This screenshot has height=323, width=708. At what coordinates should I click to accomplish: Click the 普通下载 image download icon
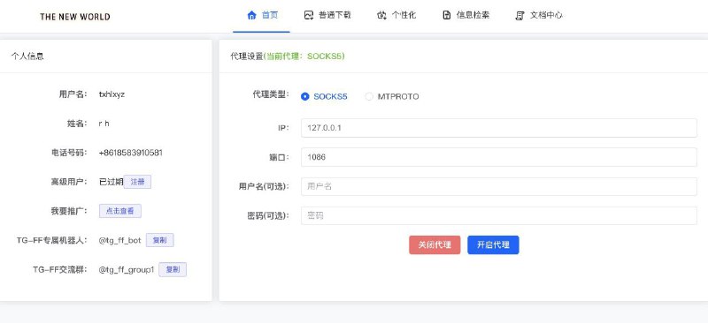point(309,15)
